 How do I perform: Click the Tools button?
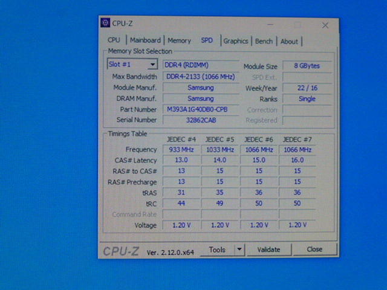click(217, 250)
